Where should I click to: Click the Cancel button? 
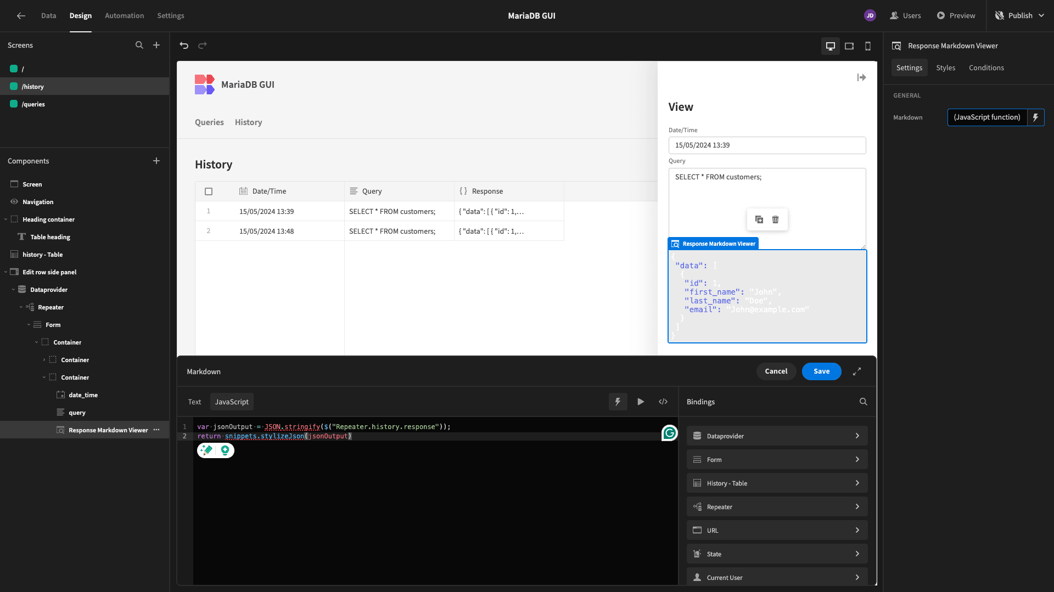[776, 371]
